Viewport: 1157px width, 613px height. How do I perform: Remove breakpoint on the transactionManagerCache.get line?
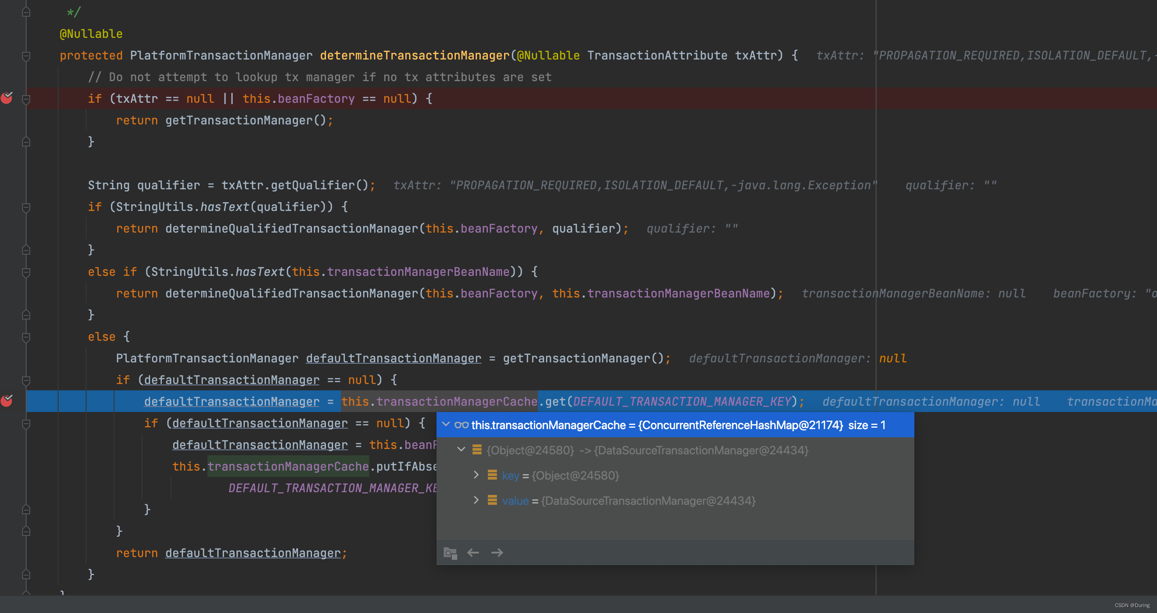point(7,400)
